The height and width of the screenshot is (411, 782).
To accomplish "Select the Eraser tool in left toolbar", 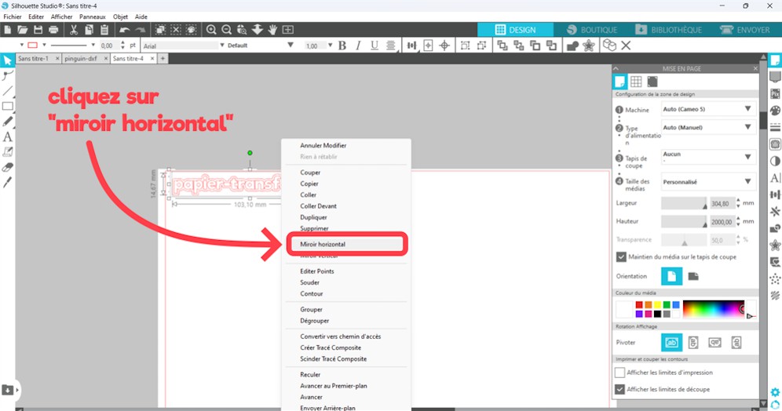I will coord(8,167).
